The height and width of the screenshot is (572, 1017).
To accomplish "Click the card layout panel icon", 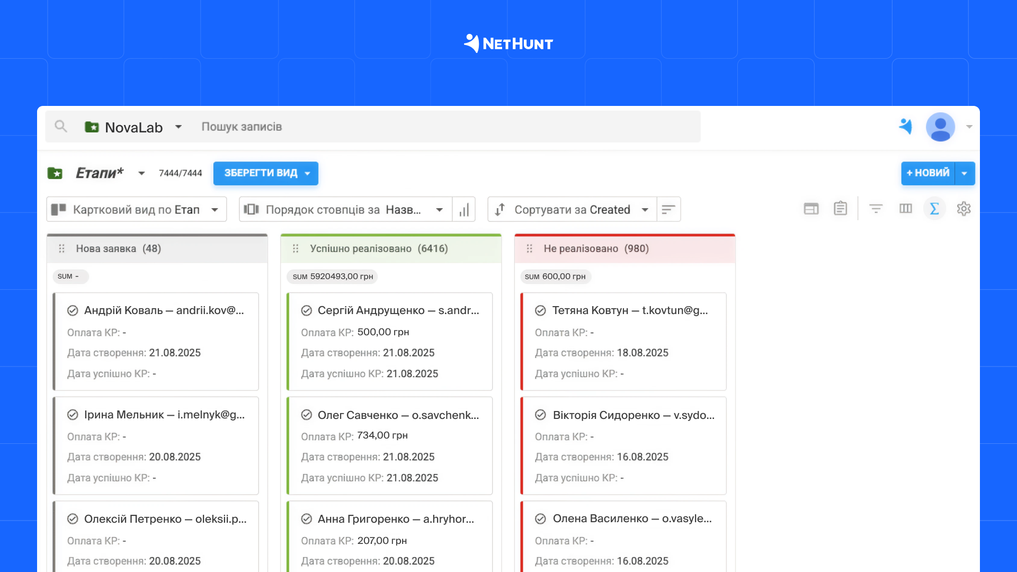I will click(x=811, y=209).
